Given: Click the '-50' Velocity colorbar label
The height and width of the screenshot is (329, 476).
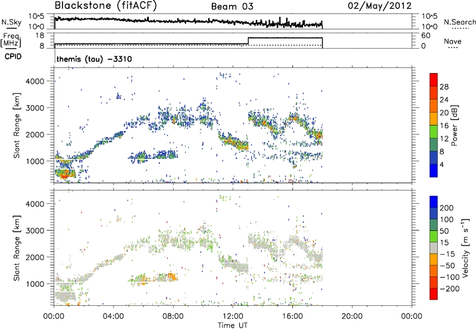Looking at the screenshot, I should pyautogui.click(x=447, y=265).
